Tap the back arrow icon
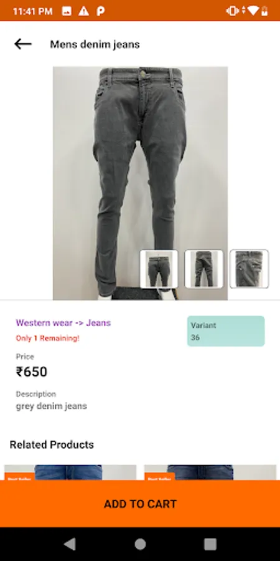Image resolution: width=280 pixels, height=561 pixels. 23,44
